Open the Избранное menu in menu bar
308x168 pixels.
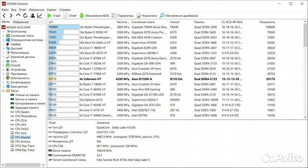[36, 9]
